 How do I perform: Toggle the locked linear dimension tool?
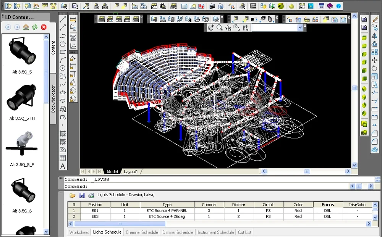click(73, 66)
